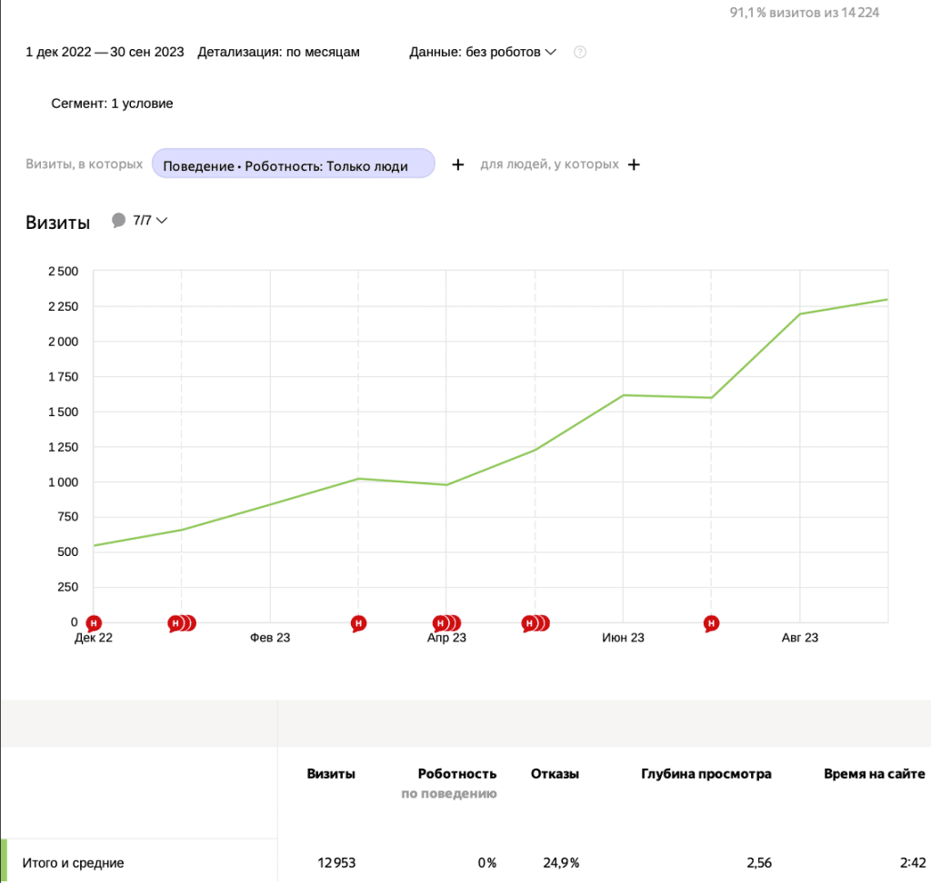Expand the 7/7 comments chevron
931x883 pixels.
click(162, 220)
